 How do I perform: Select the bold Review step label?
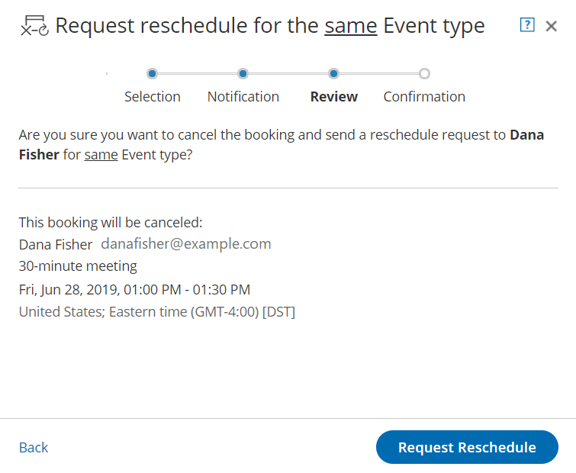(x=333, y=97)
